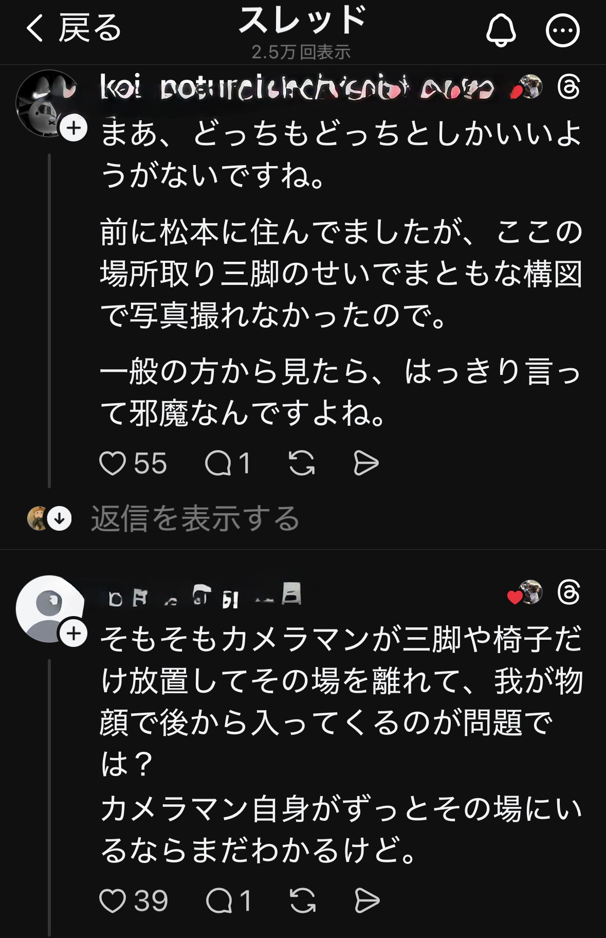
Task: Open the more options ellipsis menu
Action: 562,31
